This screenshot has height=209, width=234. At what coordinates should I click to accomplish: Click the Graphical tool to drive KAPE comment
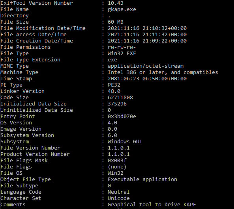pyautogui.click(x=152, y=205)
